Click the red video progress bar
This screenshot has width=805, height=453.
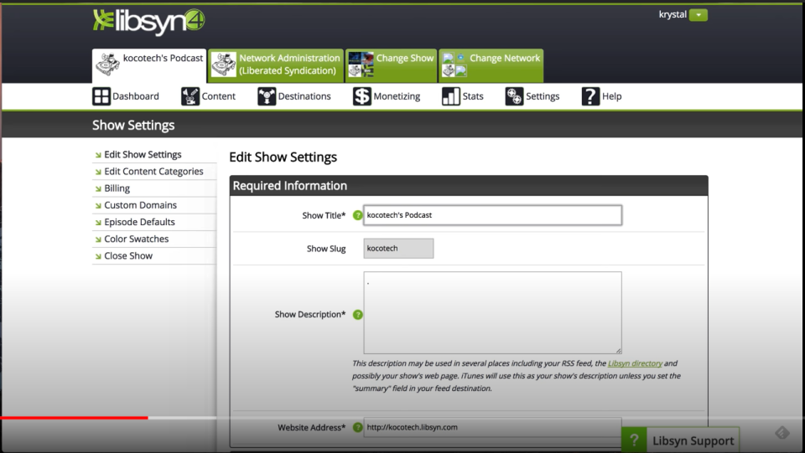pyautogui.click(x=74, y=418)
